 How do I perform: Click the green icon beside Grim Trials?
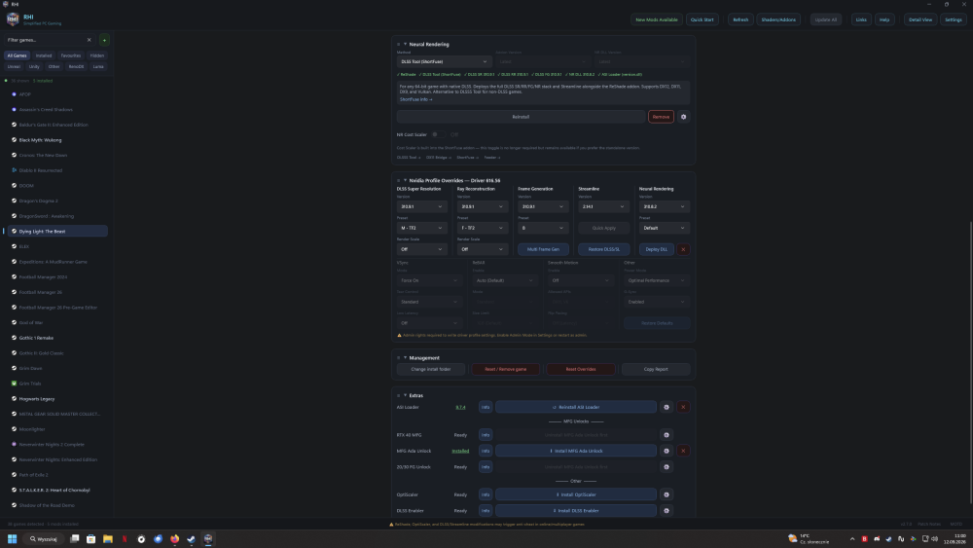tap(15, 384)
